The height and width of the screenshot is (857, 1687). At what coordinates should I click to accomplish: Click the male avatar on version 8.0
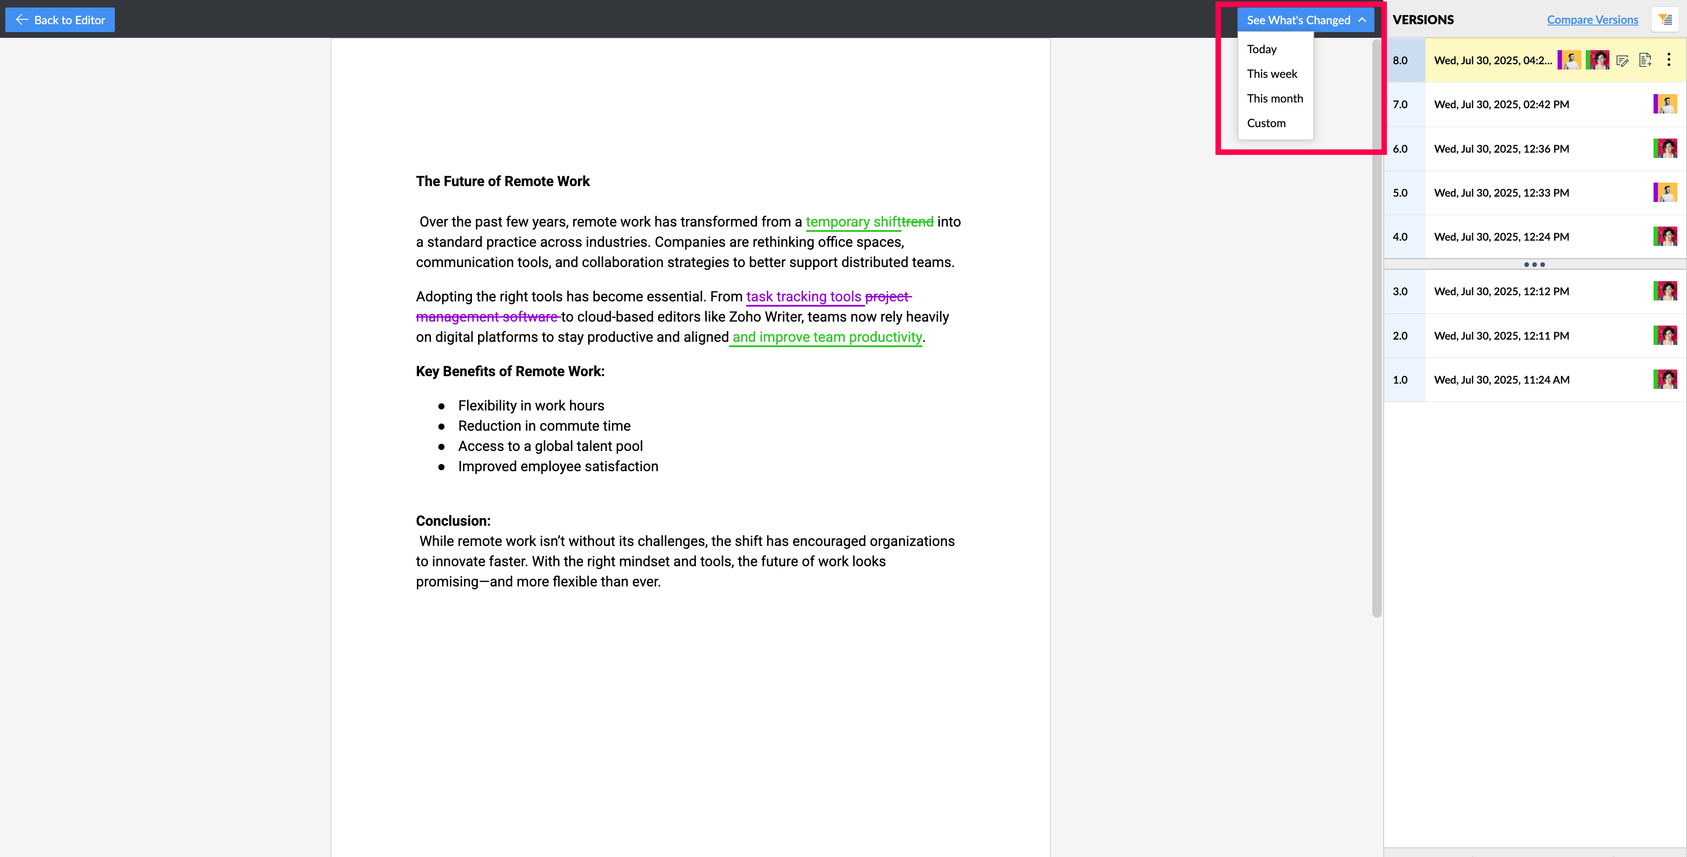[x=1570, y=60]
